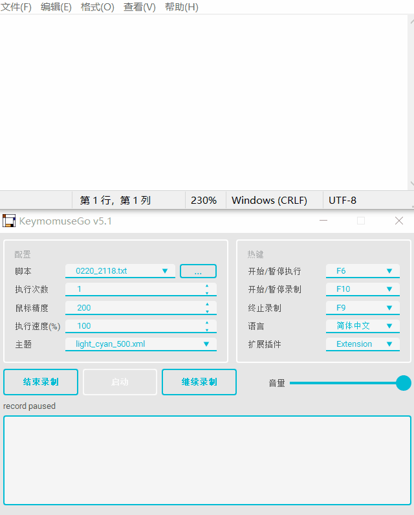Increase 执行速度(%) with the up arrow

[207, 323]
